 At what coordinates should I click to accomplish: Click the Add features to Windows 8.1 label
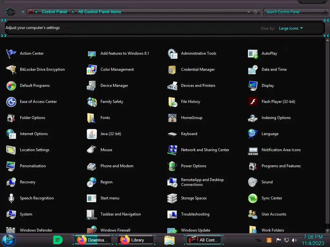(x=125, y=53)
